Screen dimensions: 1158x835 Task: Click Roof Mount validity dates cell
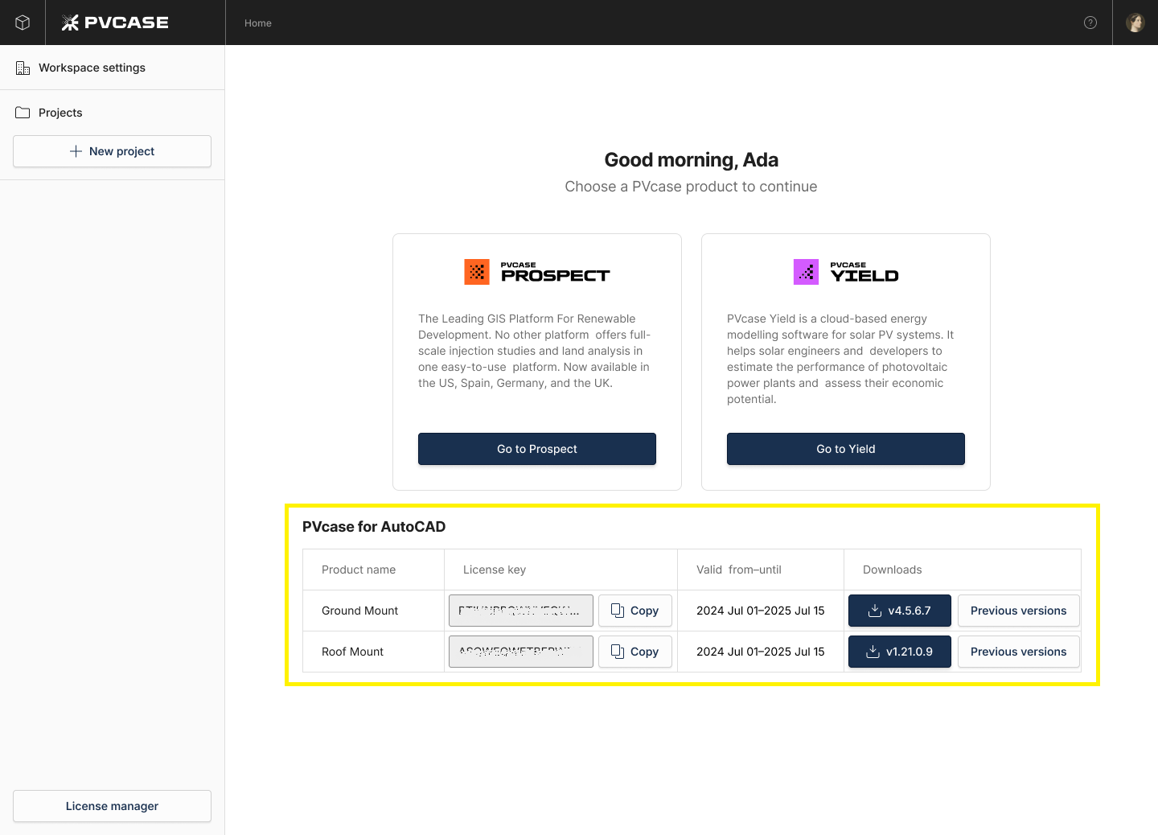pyautogui.click(x=761, y=652)
